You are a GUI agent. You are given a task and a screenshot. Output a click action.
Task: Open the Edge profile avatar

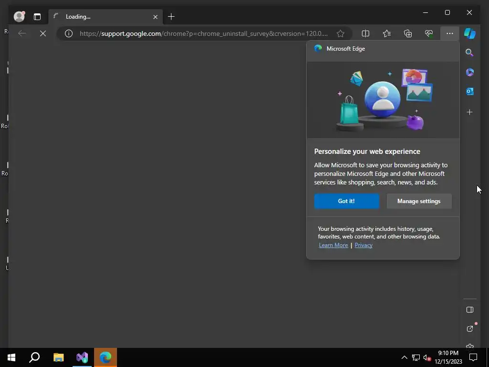[x=19, y=17]
